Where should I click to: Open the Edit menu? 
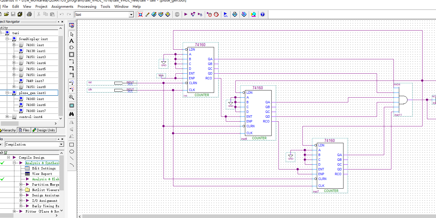(16, 6)
